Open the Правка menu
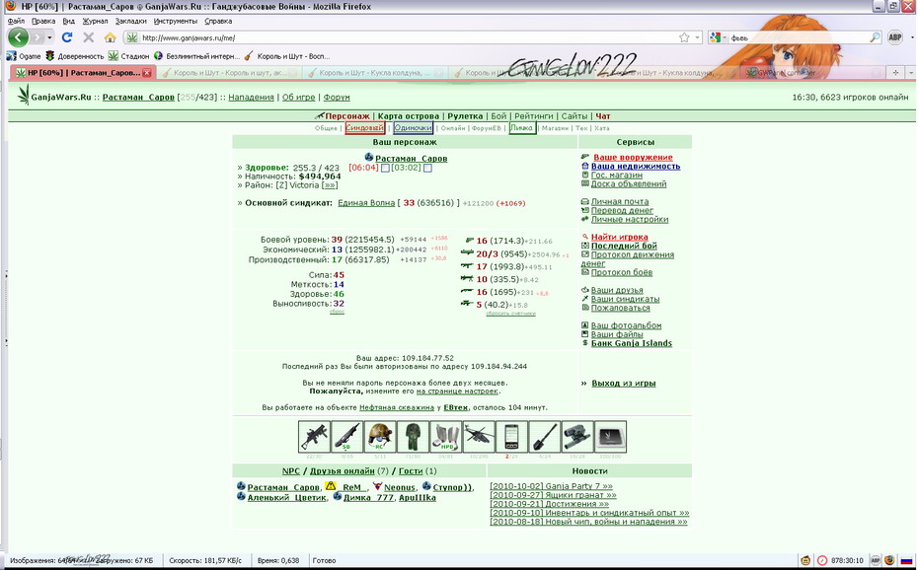This screenshot has width=918, height=570. coord(43,21)
